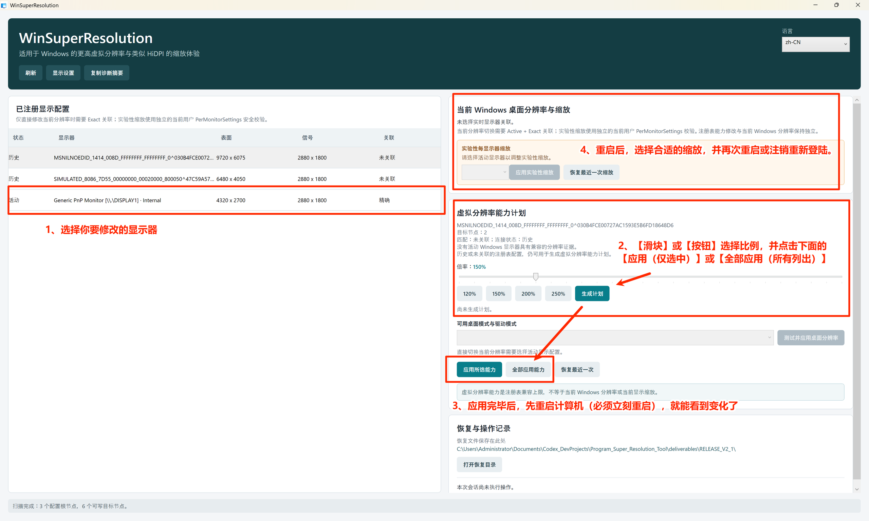Screen dimensions: 869x521
Task: Click the 应用实验性缩放 button
Action: 534,172
